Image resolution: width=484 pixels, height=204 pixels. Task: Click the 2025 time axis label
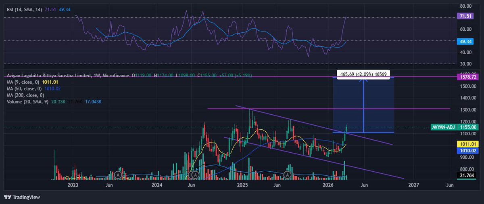(x=242, y=185)
